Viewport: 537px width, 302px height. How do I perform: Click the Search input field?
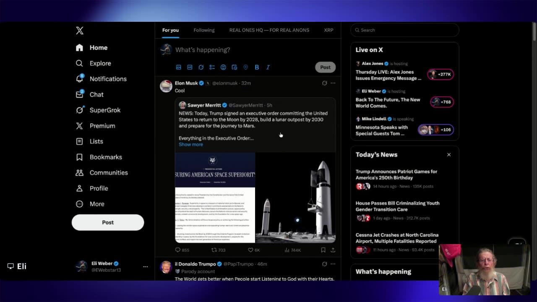point(405,30)
